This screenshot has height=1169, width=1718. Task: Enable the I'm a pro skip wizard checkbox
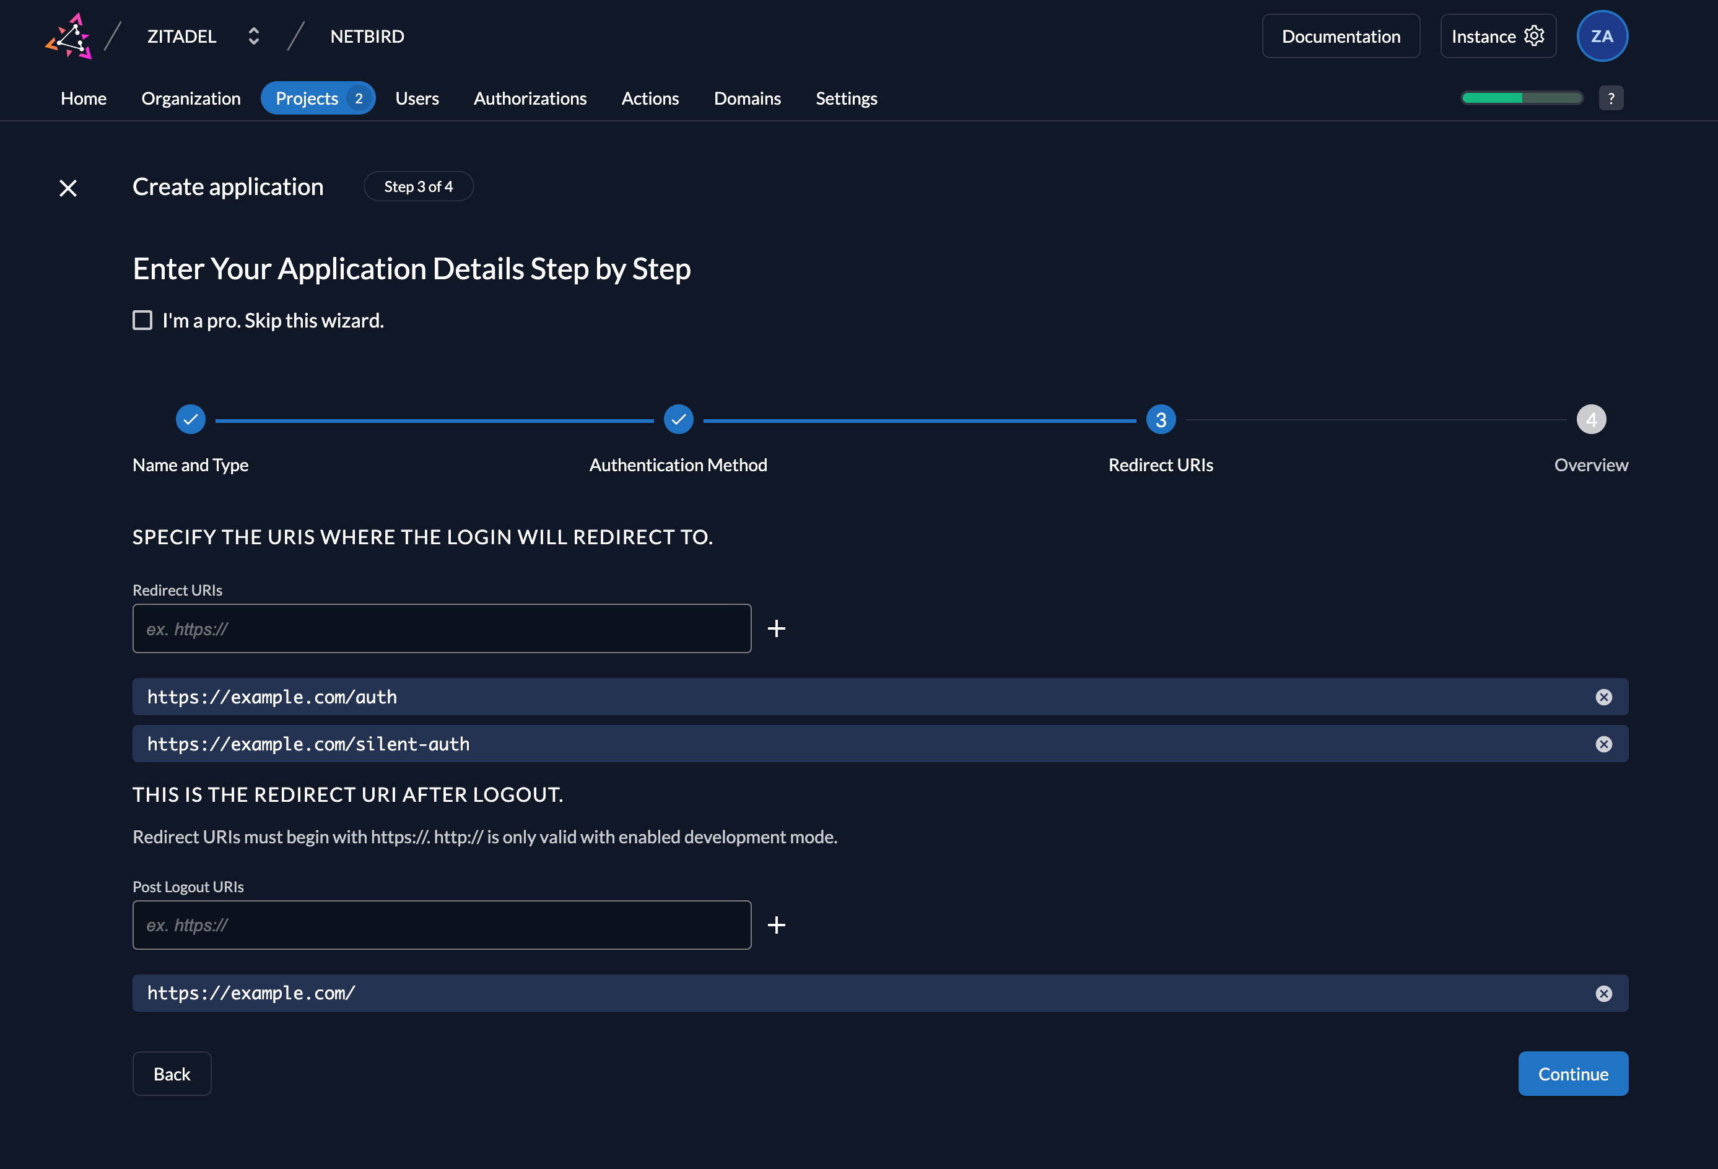tap(142, 320)
